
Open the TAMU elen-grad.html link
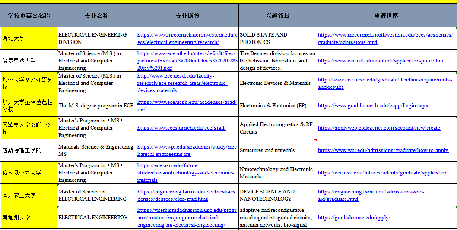click(186, 195)
